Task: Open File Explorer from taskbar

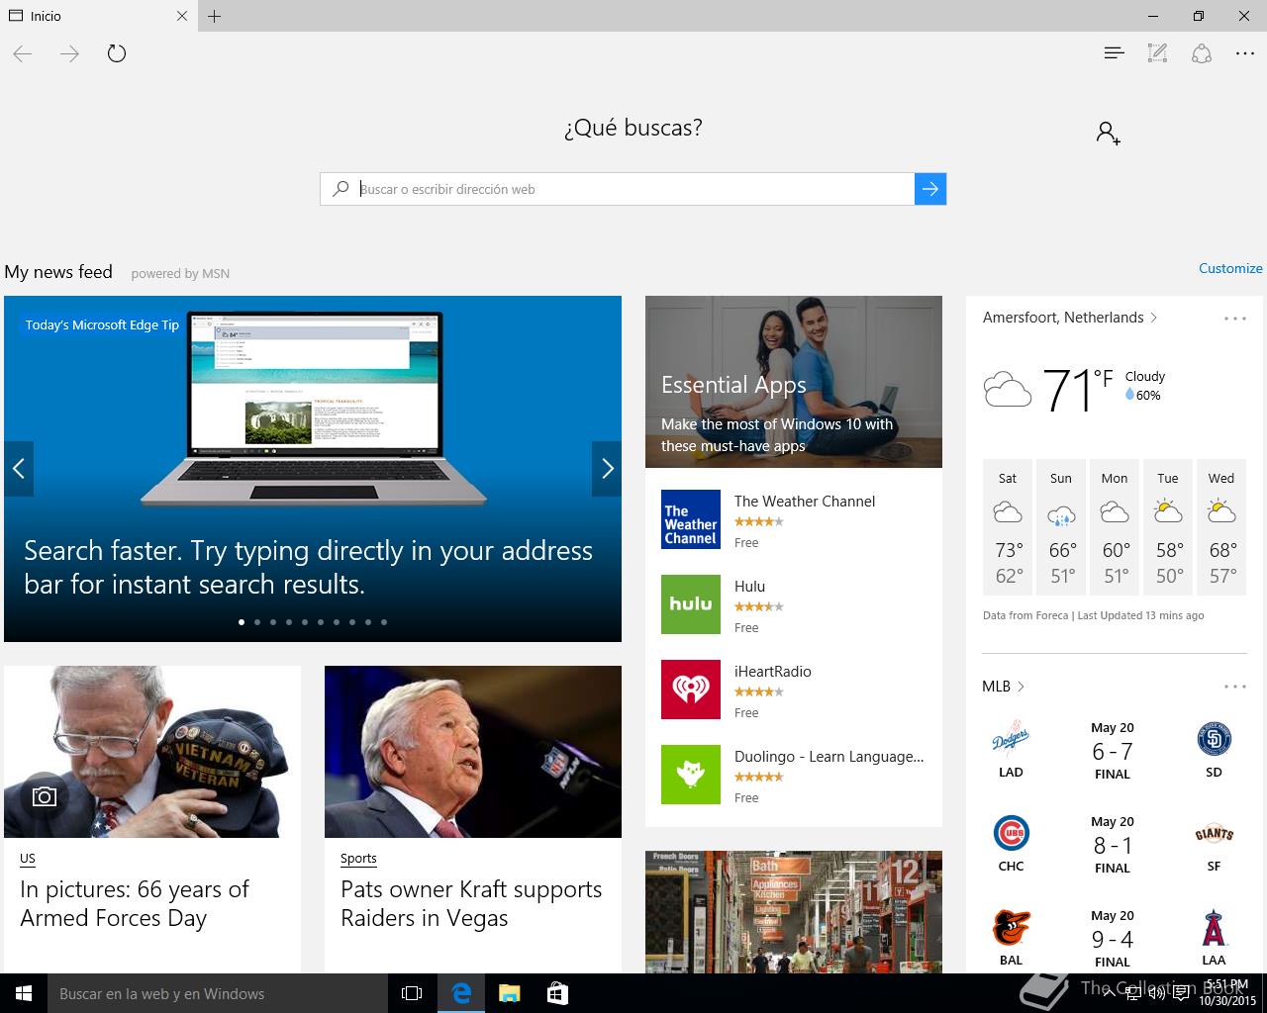Action: (510, 993)
